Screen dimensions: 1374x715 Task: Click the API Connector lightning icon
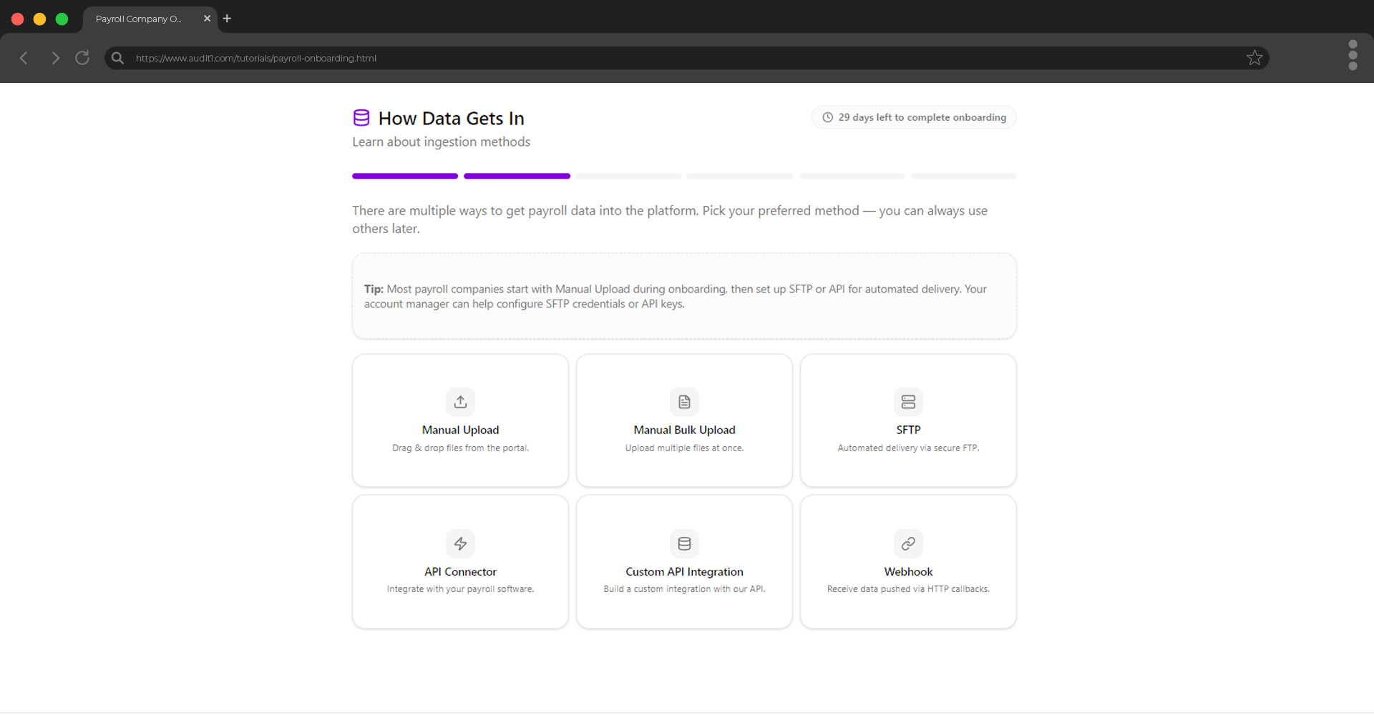[460, 543]
